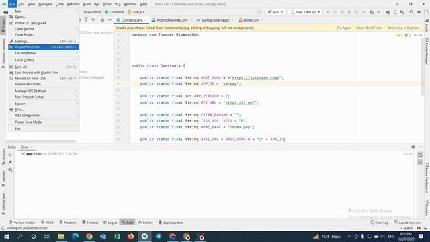Open the Pixel 2 API 30 device dropdown
Viewport: 430px width, 242px height.
[x=305, y=12]
